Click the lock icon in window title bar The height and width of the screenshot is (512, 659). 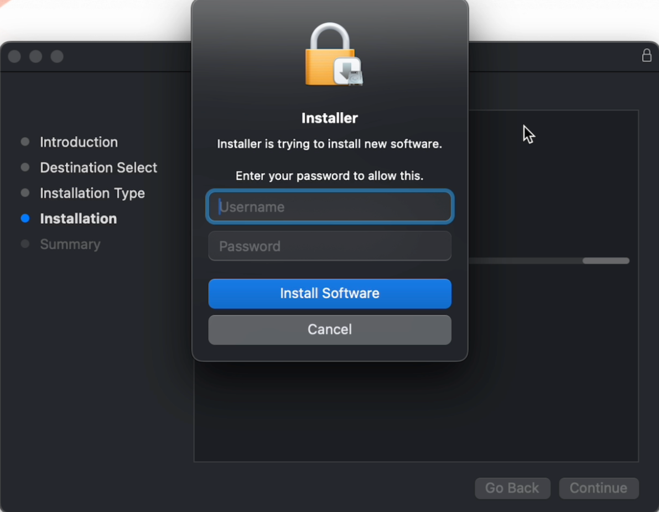646,55
